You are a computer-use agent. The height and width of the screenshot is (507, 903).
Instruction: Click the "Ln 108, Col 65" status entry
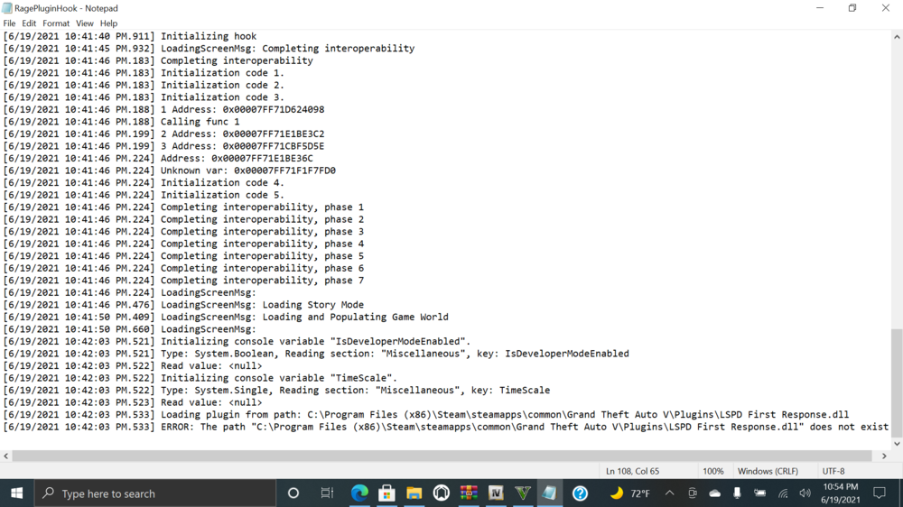[x=632, y=471]
